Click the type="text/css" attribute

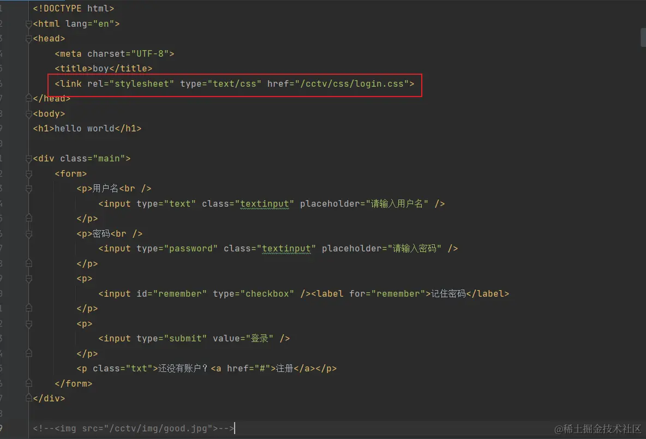[221, 83]
